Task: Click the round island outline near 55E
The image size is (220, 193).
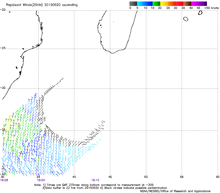Action: pos(186,19)
